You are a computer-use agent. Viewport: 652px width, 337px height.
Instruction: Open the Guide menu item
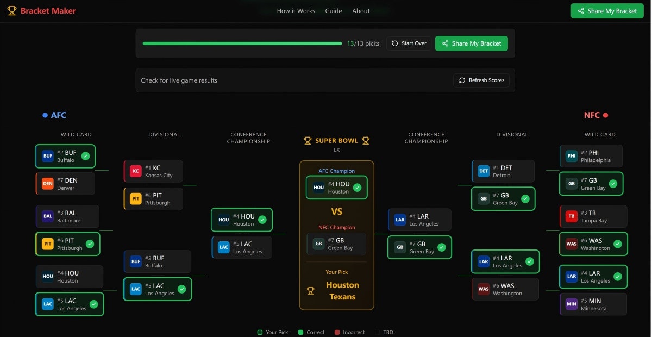click(333, 11)
